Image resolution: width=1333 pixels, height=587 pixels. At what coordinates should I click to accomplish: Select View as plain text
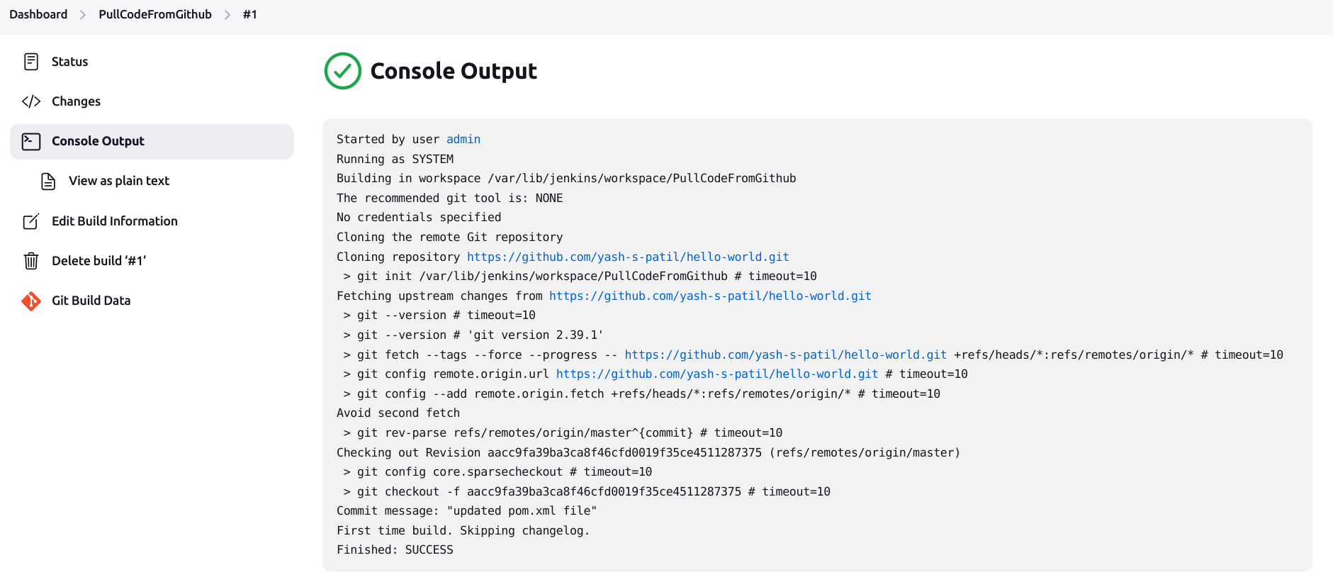click(x=118, y=181)
